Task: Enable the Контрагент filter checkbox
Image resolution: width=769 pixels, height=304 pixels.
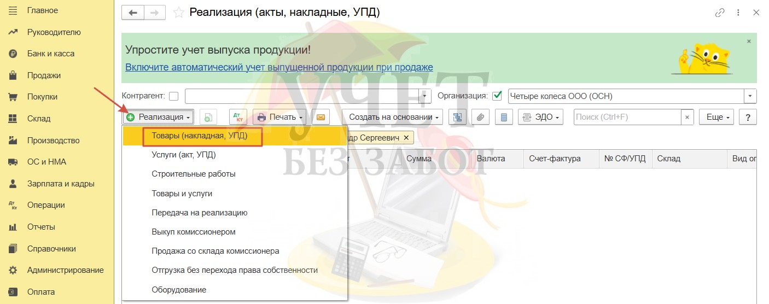Action: (174, 96)
